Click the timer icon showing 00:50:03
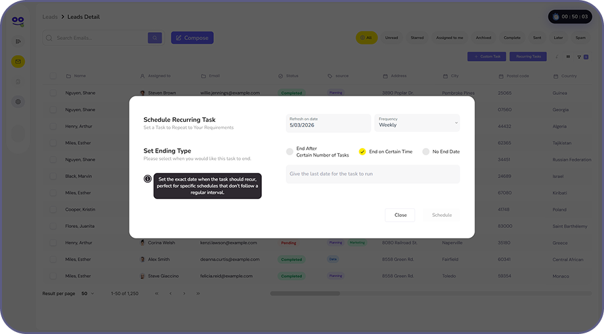Screen dimensions: 604x334 [555, 17]
